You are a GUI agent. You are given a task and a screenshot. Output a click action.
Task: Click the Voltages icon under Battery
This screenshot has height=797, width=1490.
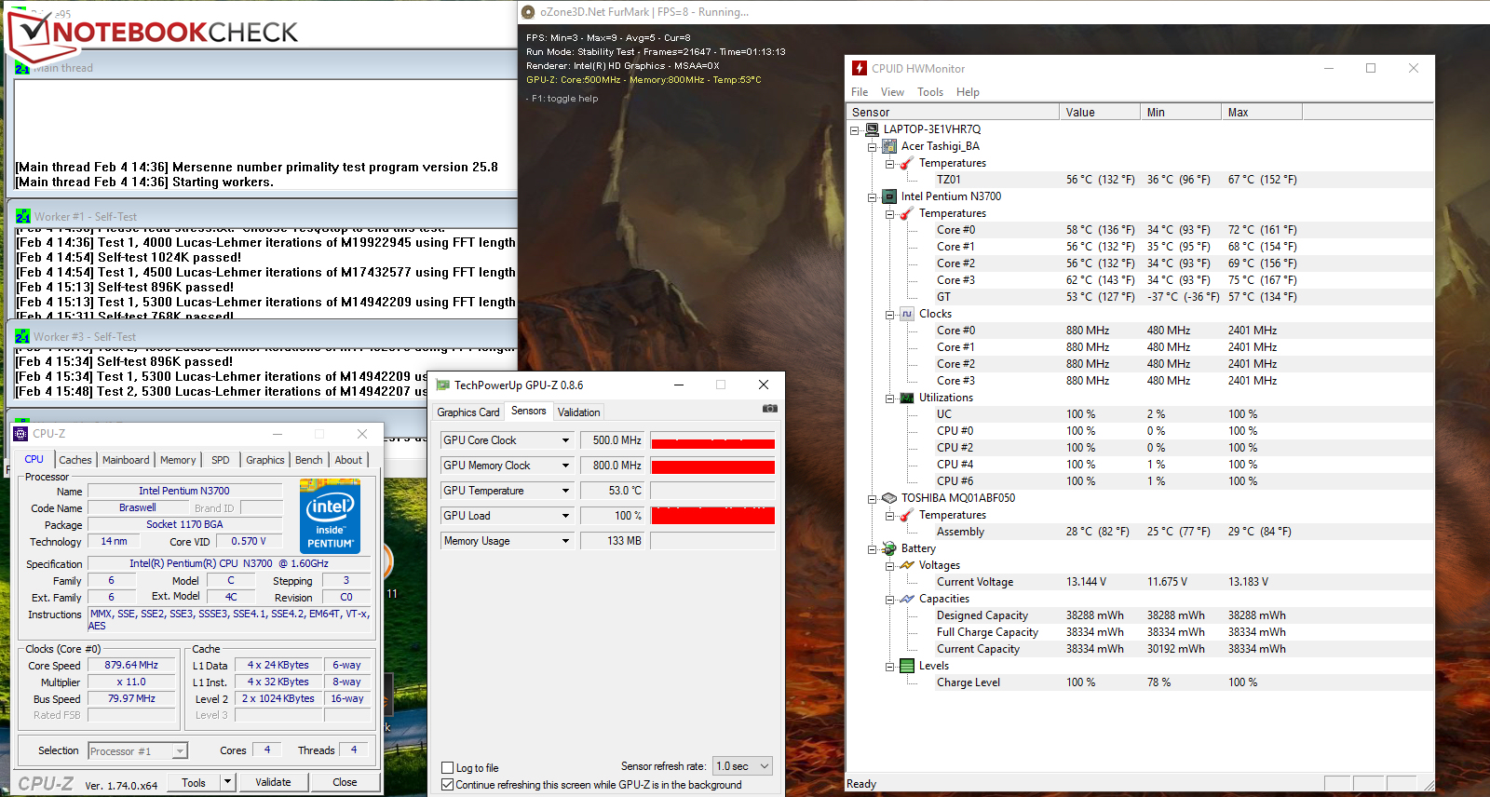tap(907, 565)
